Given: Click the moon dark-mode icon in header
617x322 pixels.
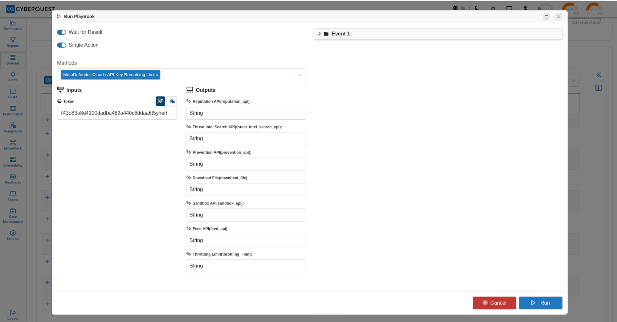Looking at the screenshot, I should coord(477,8).
